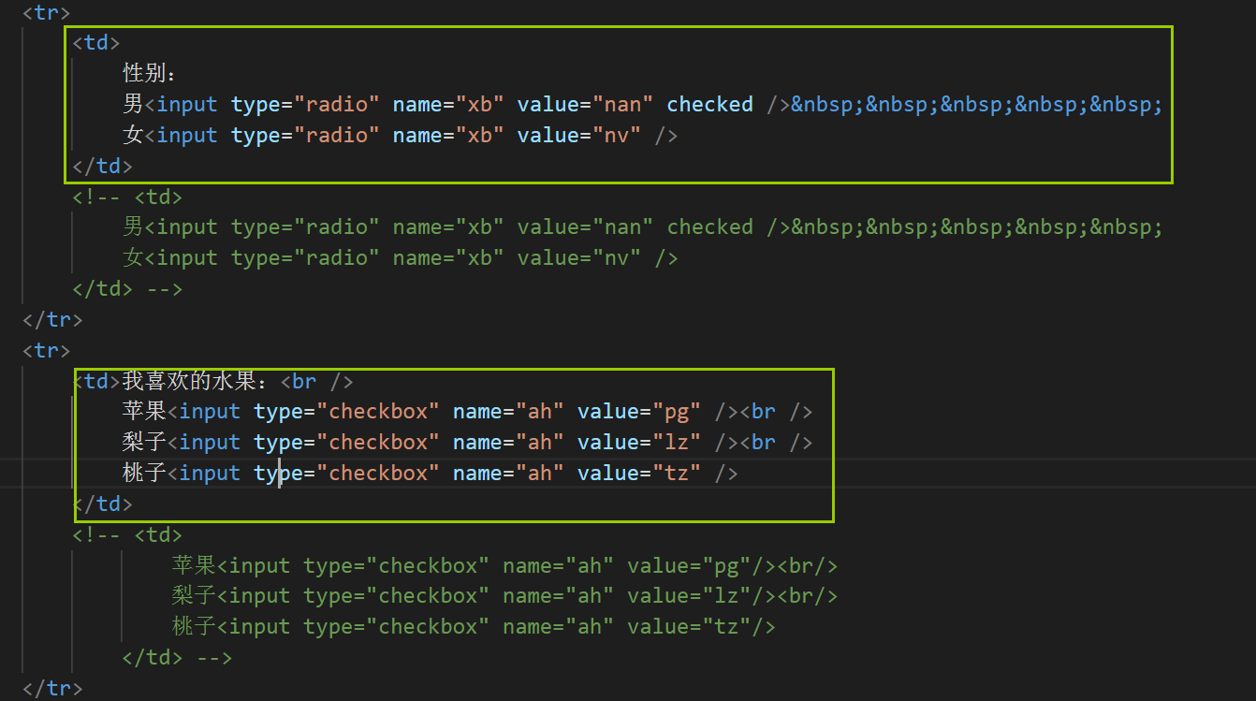Click the '男' character in the uncommented radio line
Image resolution: width=1256 pixels, height=701 pixels.
133,104
